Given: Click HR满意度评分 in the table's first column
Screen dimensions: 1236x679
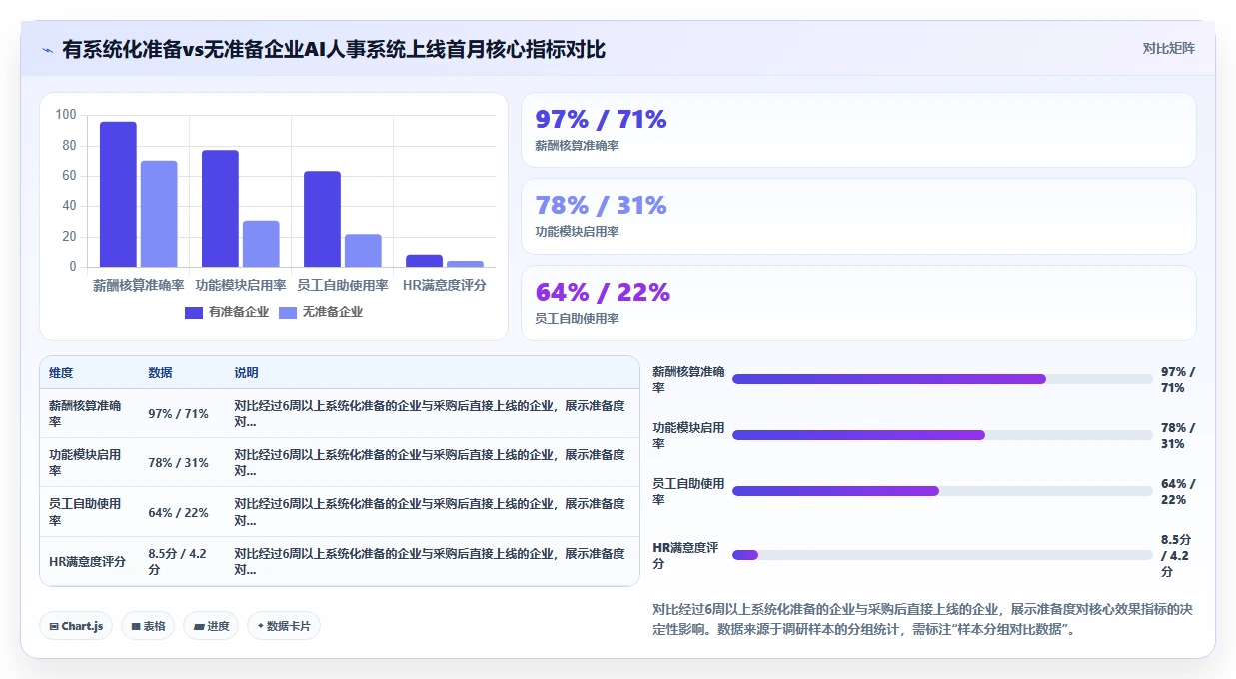Looking at the screenshot, I should [x=87, y=561].
